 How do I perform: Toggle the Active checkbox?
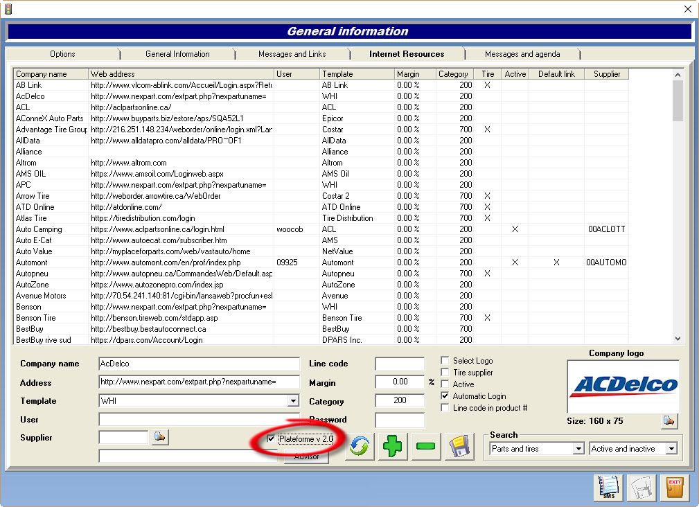pos(445,384)
